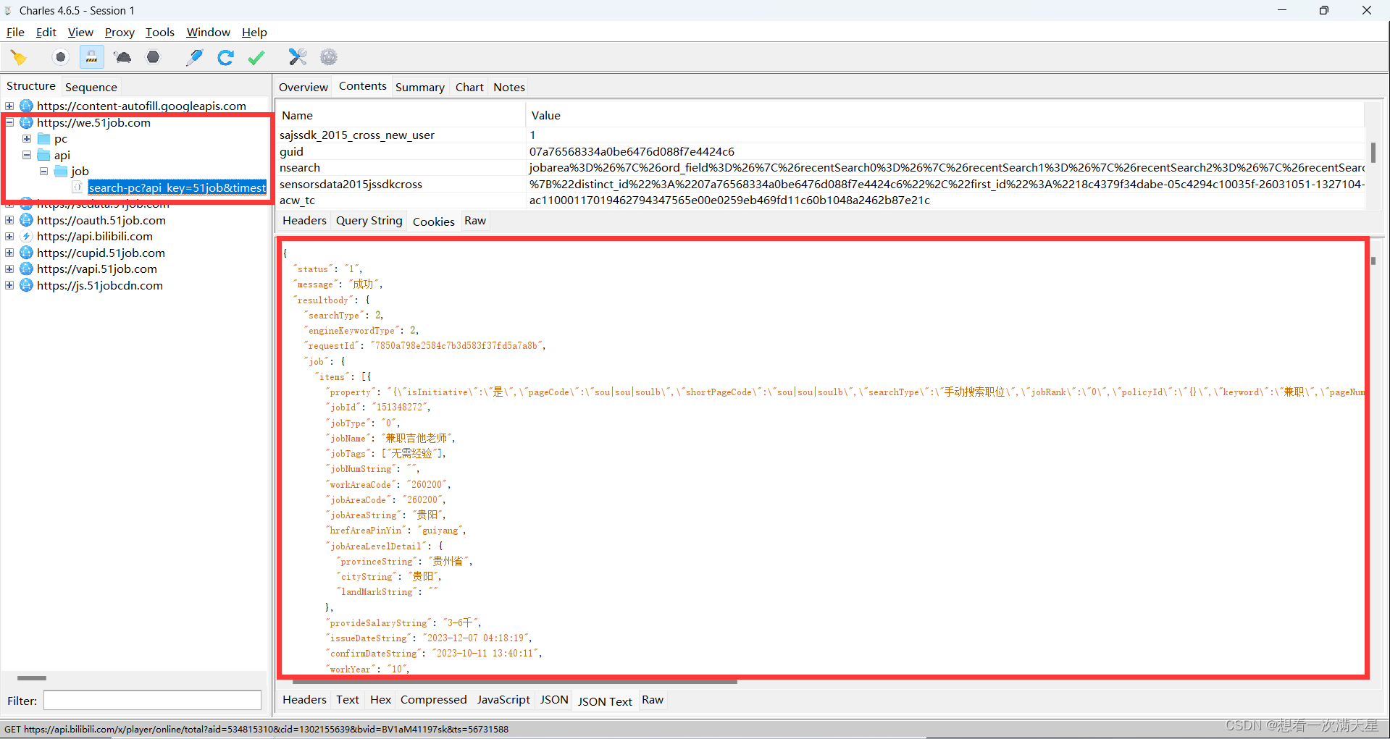Click the Name column header
Viewport: 1390px width, 739px height.
click(401, 115)
